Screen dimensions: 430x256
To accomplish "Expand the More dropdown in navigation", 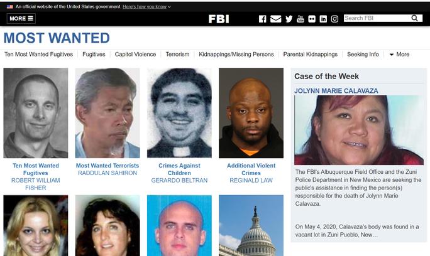I will pos(399,54).
